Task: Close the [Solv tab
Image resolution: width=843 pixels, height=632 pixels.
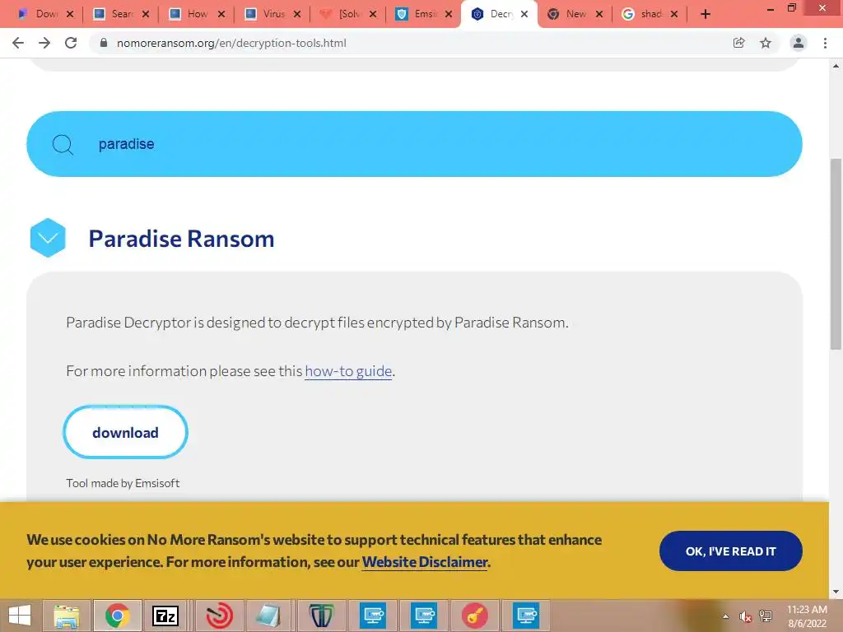Action: click(373, 14)
